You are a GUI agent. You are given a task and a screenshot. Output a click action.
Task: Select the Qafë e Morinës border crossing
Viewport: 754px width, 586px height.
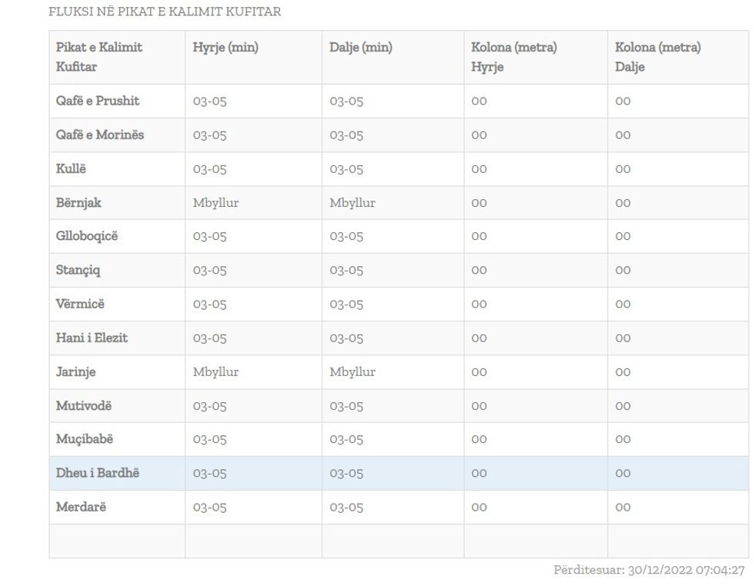point(100,135)
